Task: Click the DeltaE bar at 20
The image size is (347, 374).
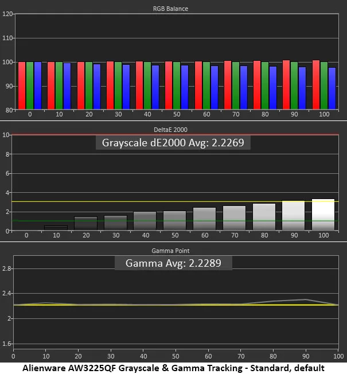Action: pyautogui.click(x=86, y=224)
